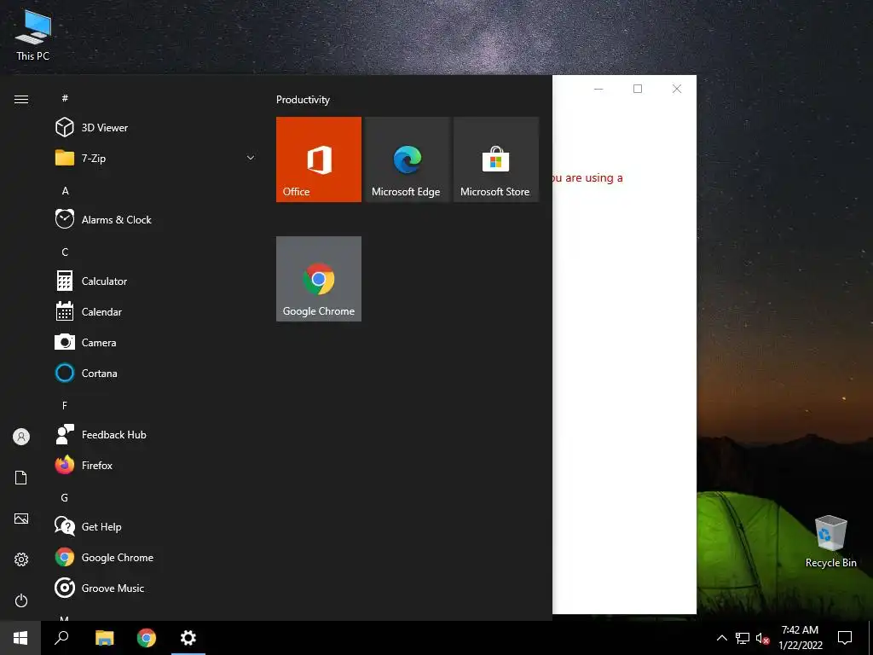Click the '#' letter group header
The image size is (873, 655).
(x=65, y=98)
